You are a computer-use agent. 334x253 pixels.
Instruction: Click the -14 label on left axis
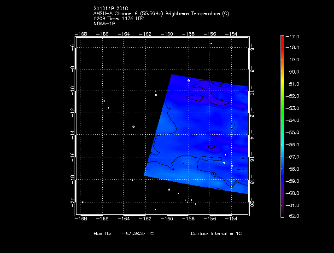pos(72,134)
